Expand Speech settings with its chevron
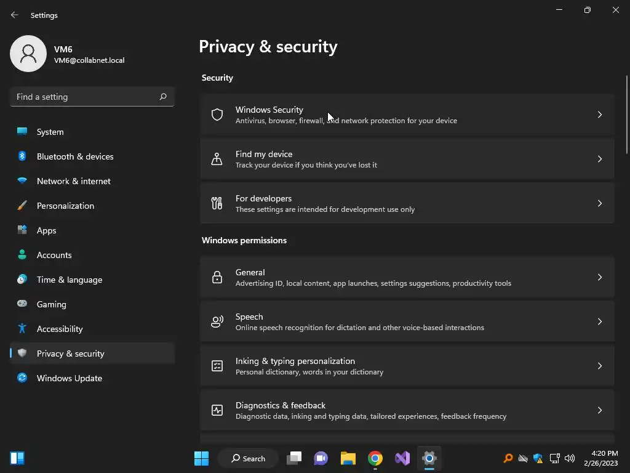 tap(600, 321)
